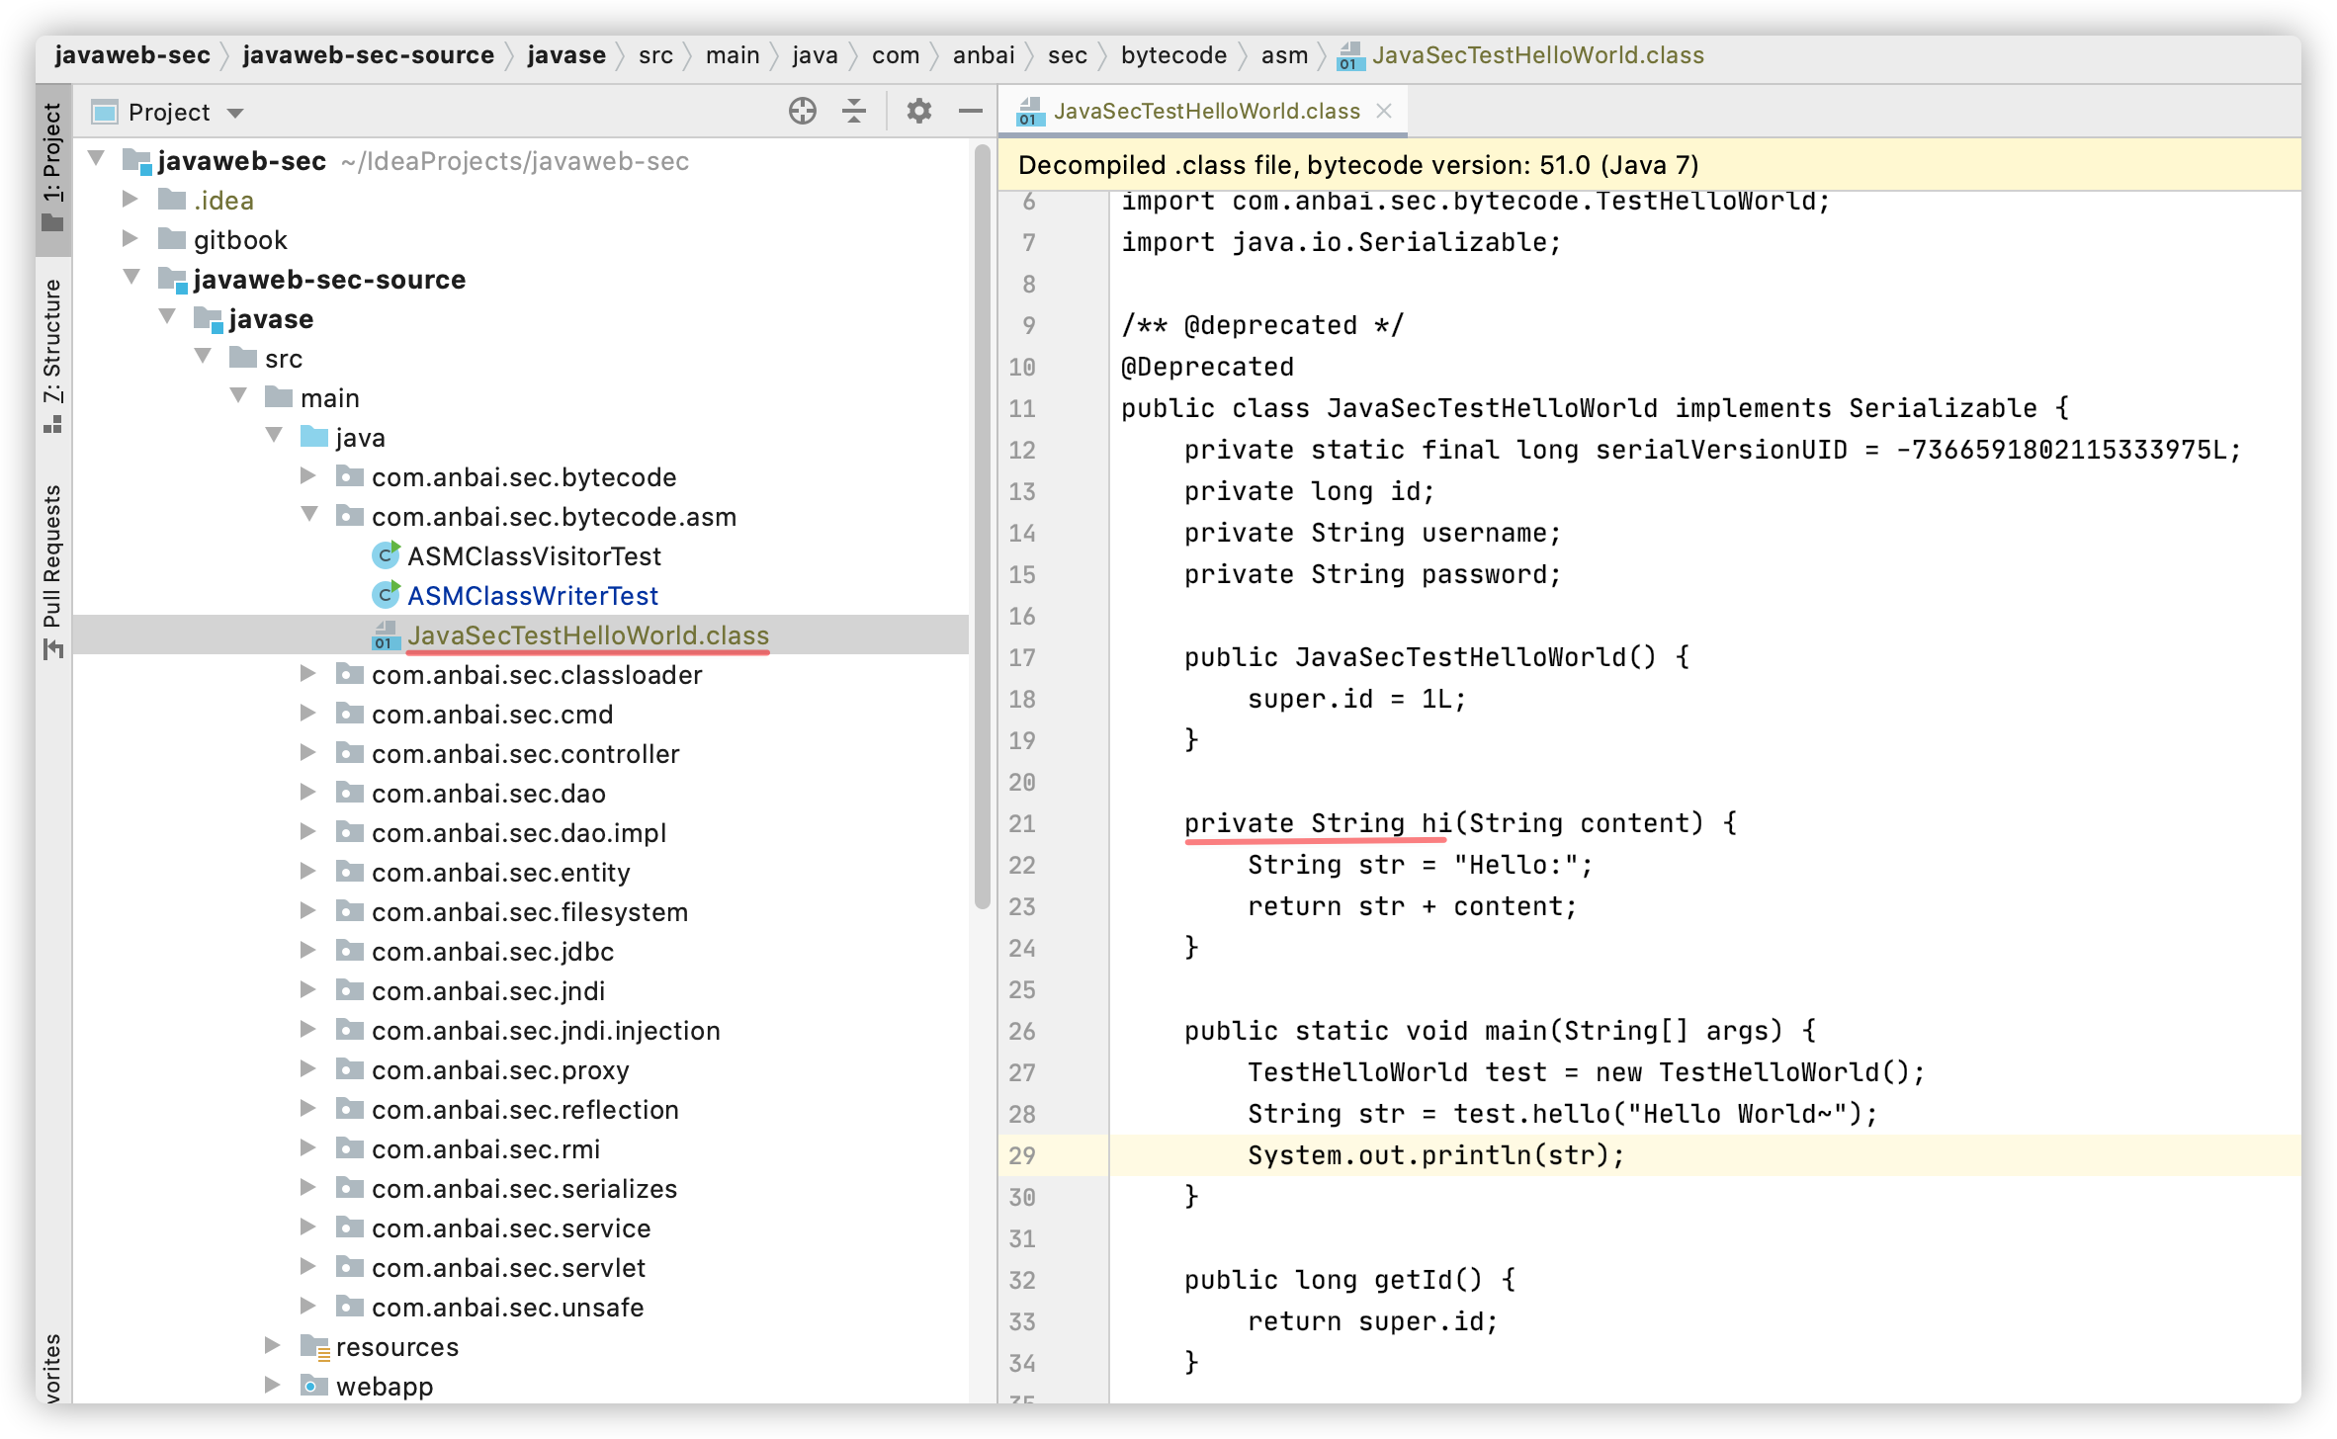Image resolution: width=2337 pixels, height=1439 pixels.
Task: Click the ASMClassVisitorTest class icon
Action: click(386, 556)
